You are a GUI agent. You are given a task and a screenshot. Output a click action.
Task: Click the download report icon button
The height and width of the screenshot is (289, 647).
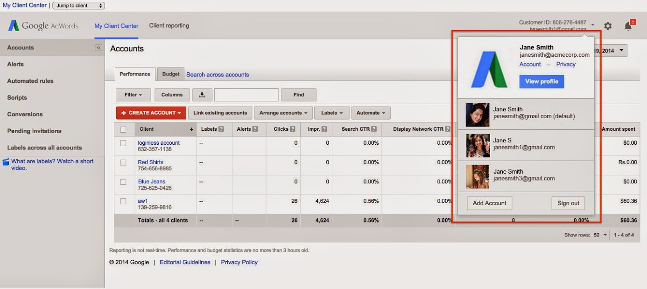click(x=202, y=95)
